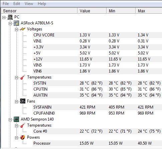The image size is (162, 149).
Task: Click the PC computer icon
Action: pyautogui.click(x=10, y=17)
